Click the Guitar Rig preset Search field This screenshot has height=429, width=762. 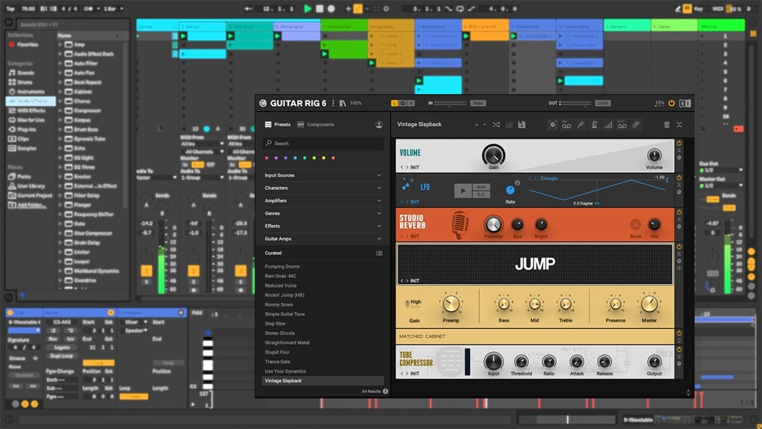pyautogui.click(x=323, y=144)
